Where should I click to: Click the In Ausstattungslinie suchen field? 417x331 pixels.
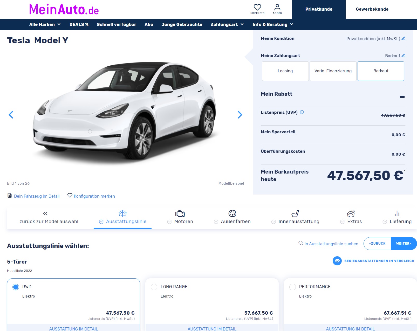(x=331, y=244)
